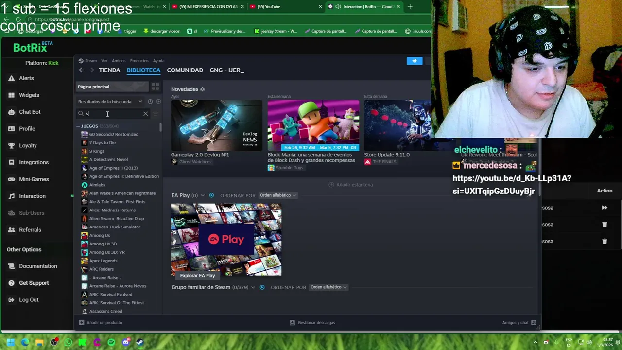Image resolution: width=622 pixels, height=350 pixels.
Task: Click the BotRix logo
Action: [x=33, y=47]
